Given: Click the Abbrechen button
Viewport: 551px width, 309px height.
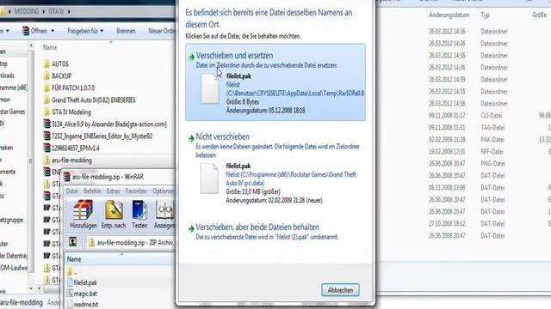Looking at the screenshot, I should [x=340, y=290].
